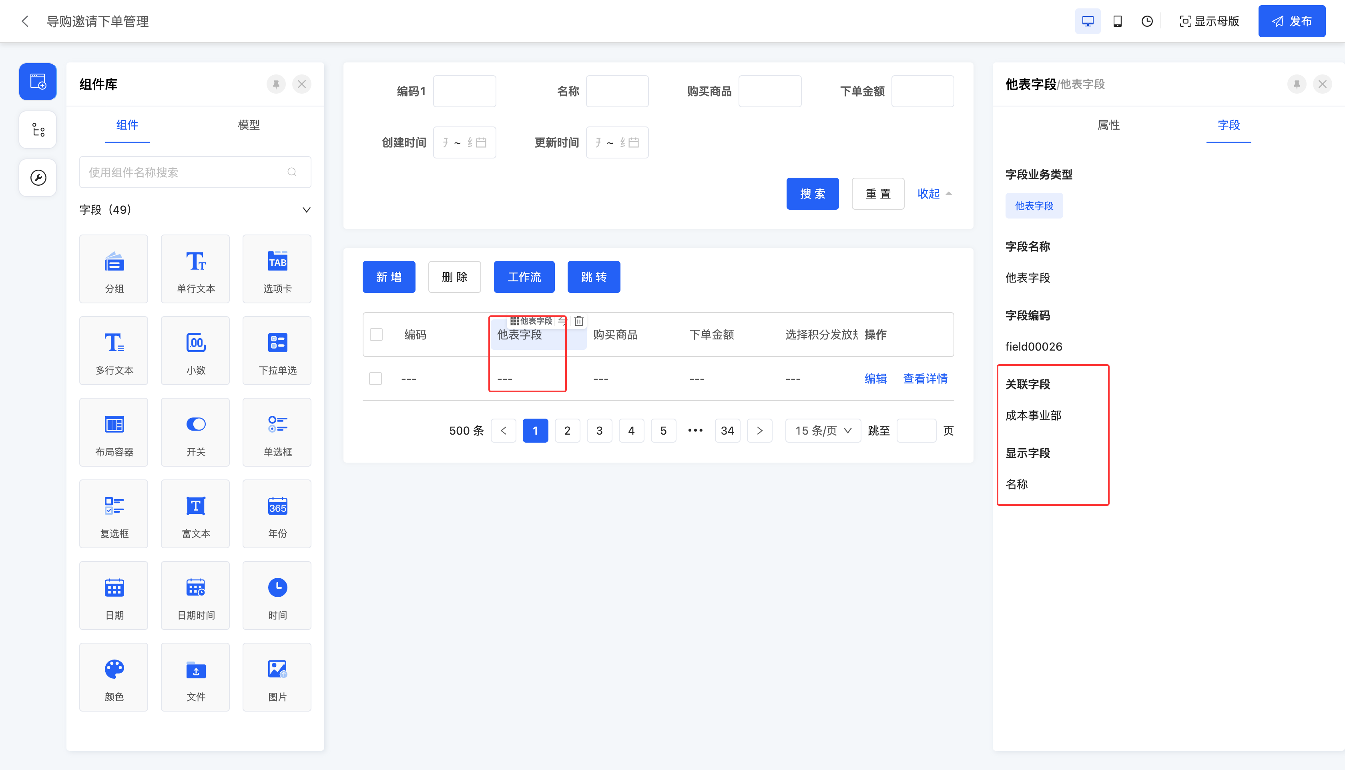Tick the first data row checkbox

[x=375, y=379]
